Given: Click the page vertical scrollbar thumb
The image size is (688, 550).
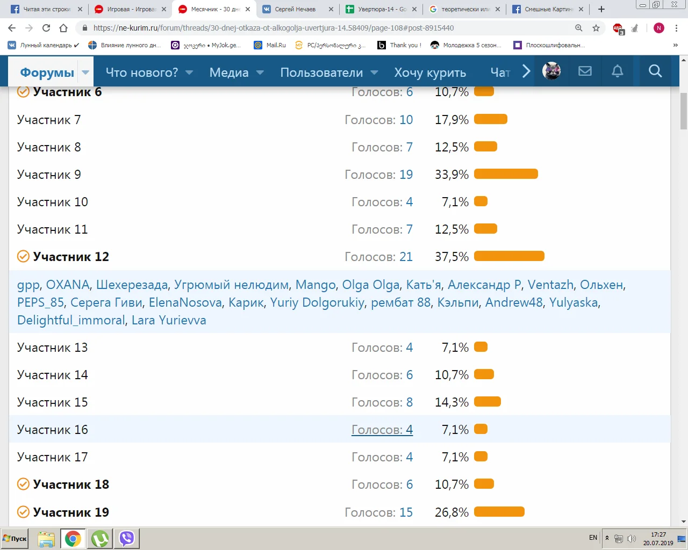Looking at the screenshot, I should pyautogui.click(x=684, y=111).
